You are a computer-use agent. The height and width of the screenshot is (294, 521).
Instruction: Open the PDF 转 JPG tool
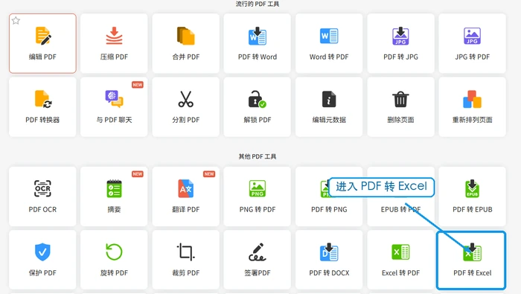click(x=400, y=43)
